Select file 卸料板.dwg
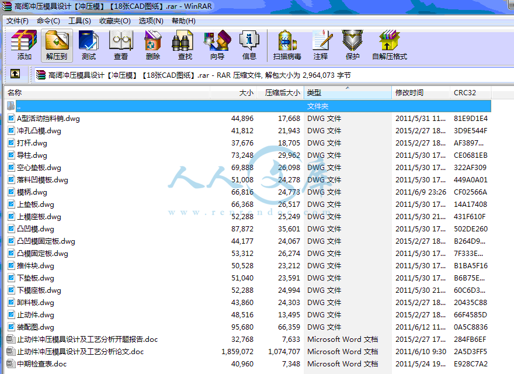 pos(36,303)
